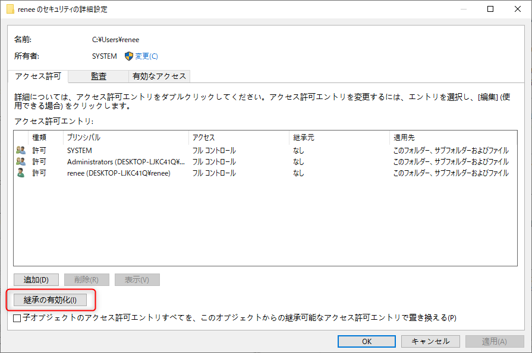
Task: Click the group icon beside Administrators entry
Action: tap(20, 161)
